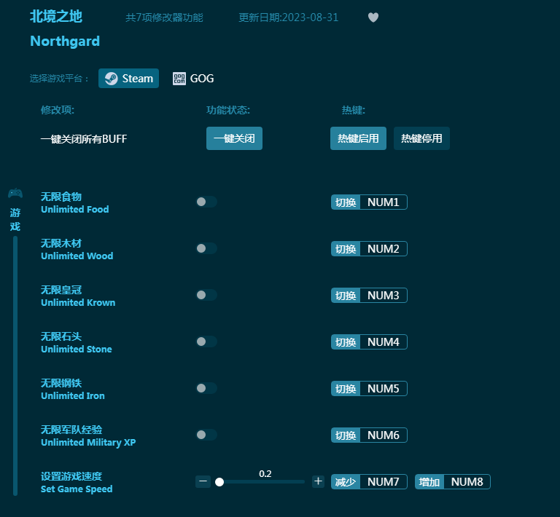Click the game speed slider handle
The image size is (560, 517).
[x=219, y=482]
